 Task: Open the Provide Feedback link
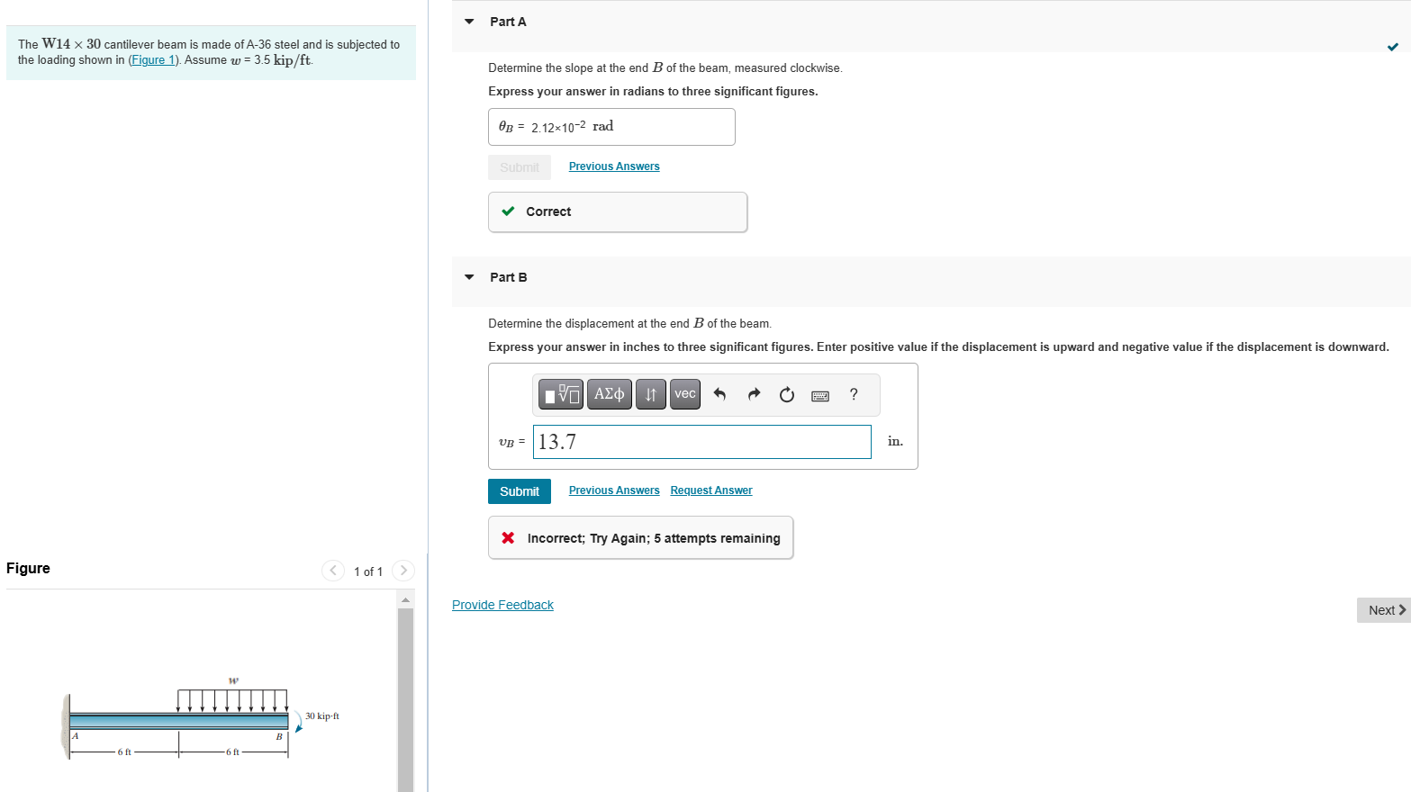coord(502,605)
